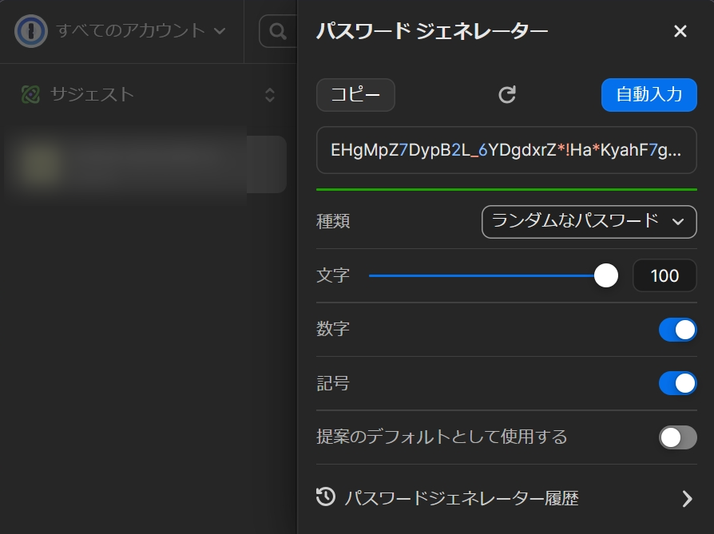714x534 pixels.
Task: Close the パスワード ジェネレーター panel
Action: [x=680, y=31]
